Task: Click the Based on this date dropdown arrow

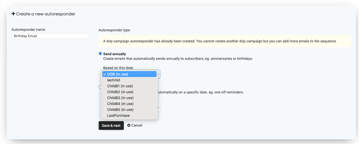Action: 159,74
